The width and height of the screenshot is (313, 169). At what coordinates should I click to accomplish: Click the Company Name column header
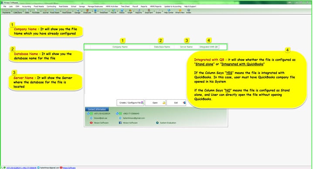click(120, 47)
